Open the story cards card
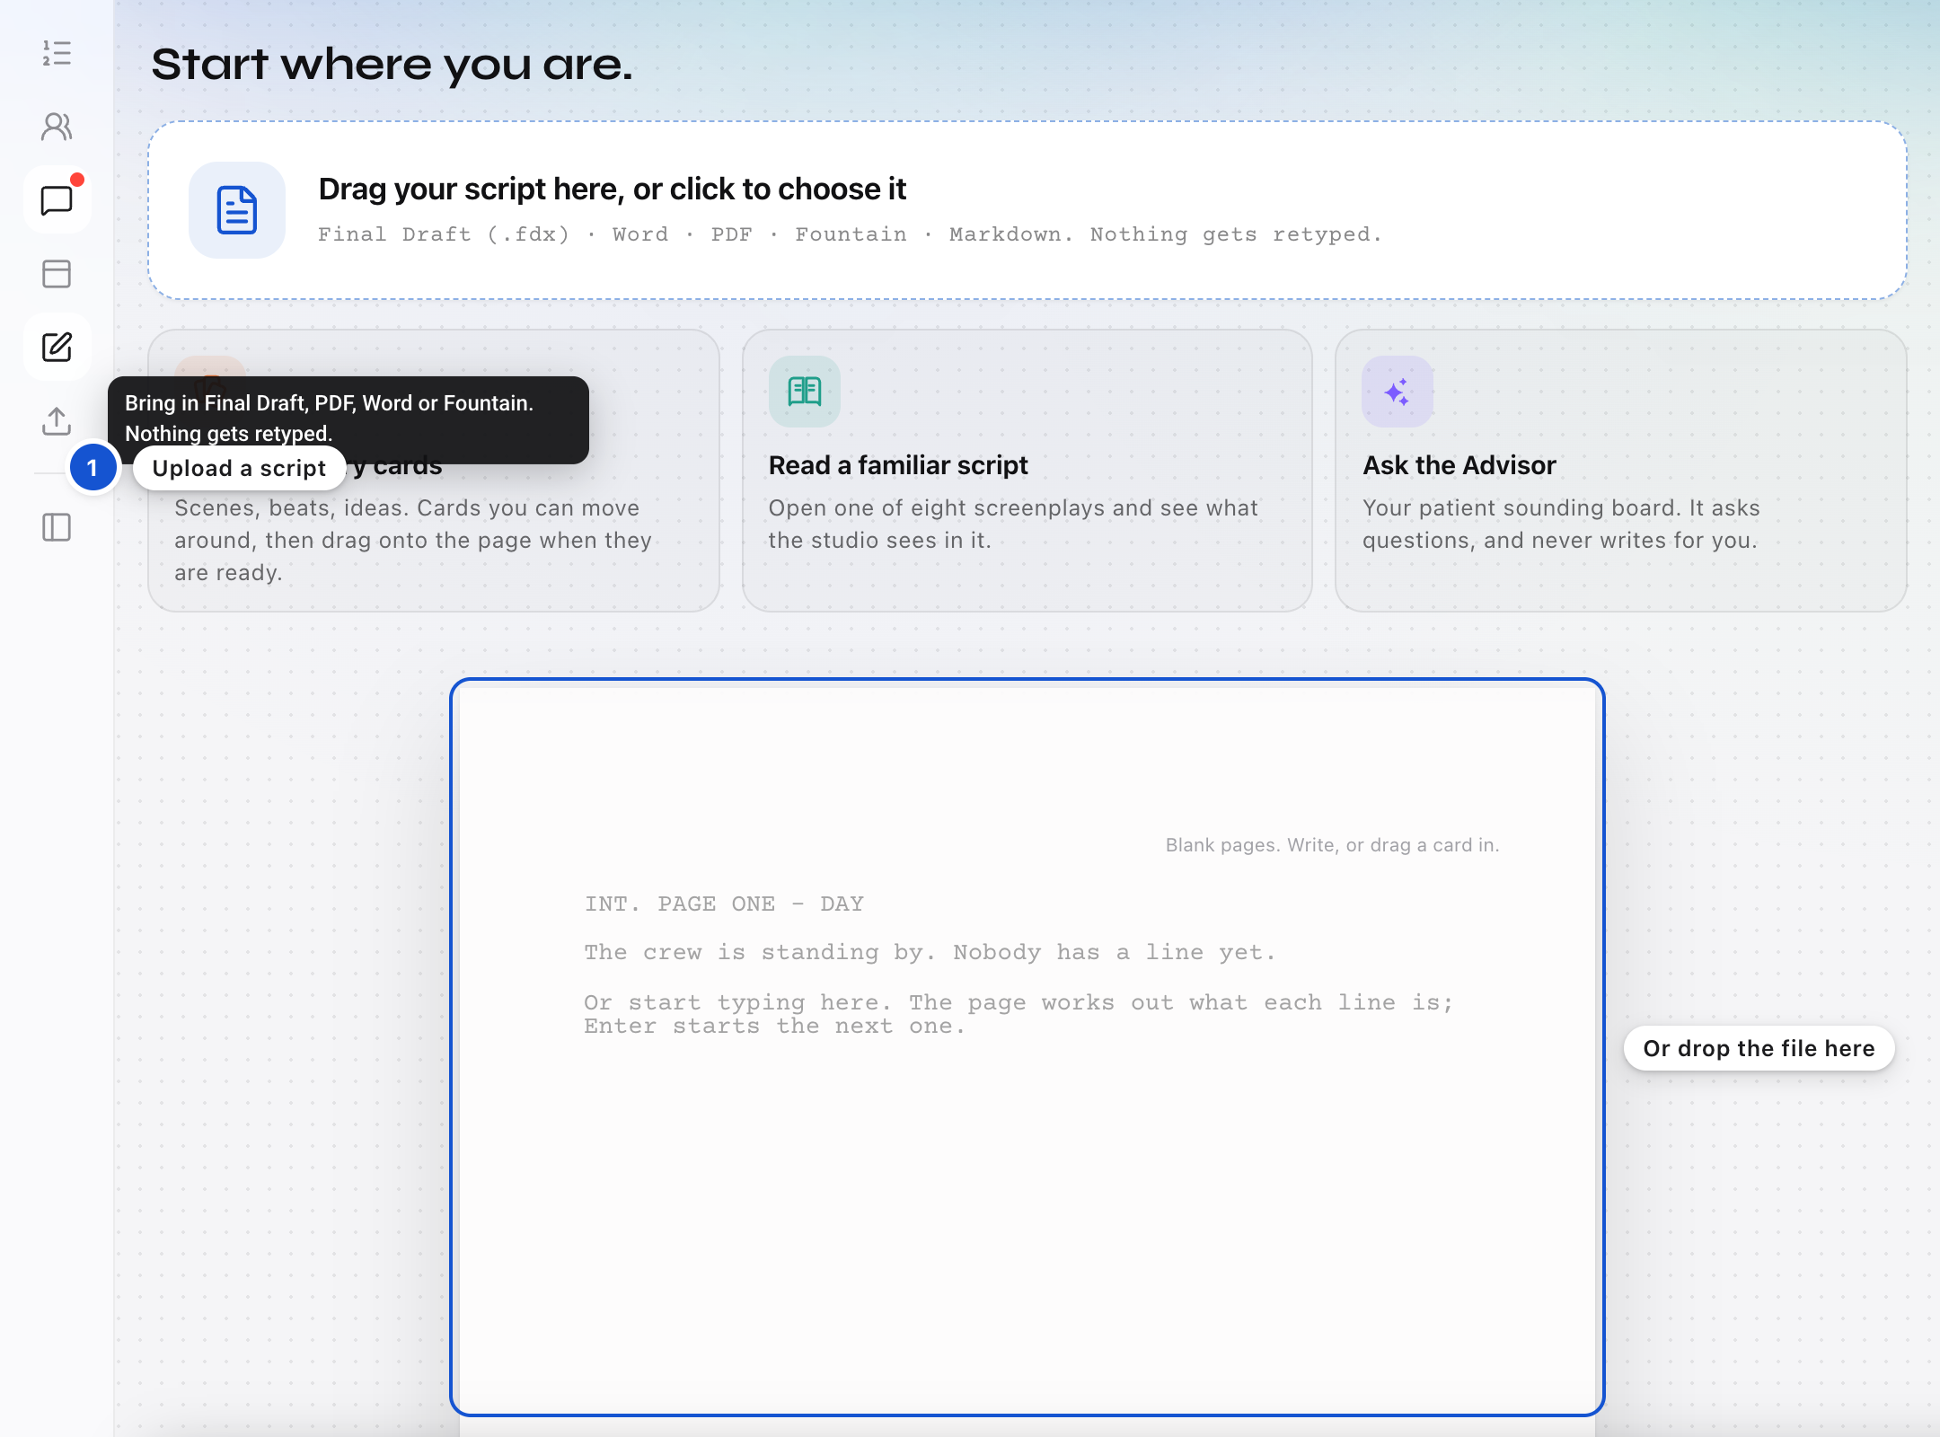The width and height of the screenshot is (1940, 1437). pos(434,539)
